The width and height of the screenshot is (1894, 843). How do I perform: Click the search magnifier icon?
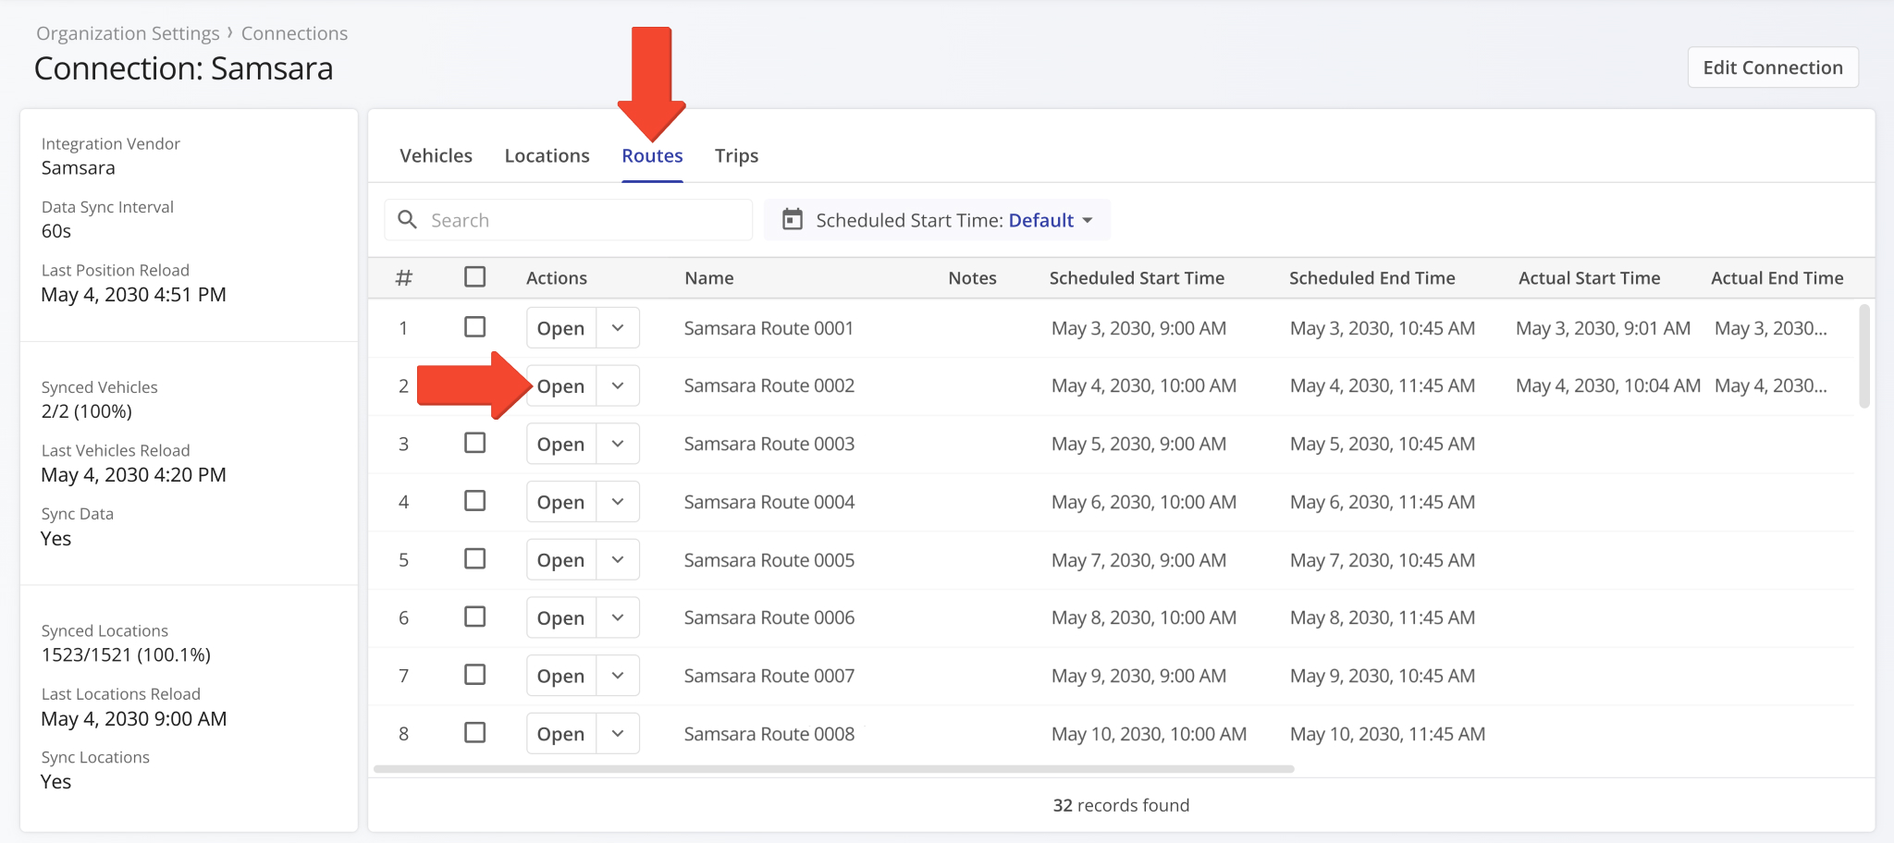pyautogui.click(x=408, y=220)
